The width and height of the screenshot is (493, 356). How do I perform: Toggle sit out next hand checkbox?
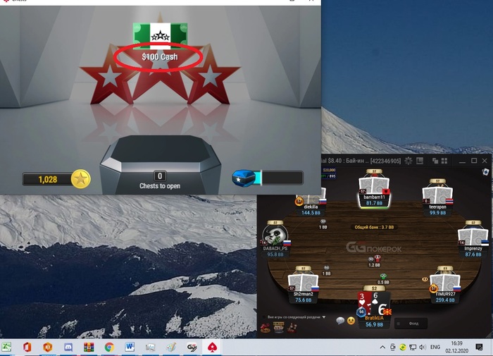point(263,317)
